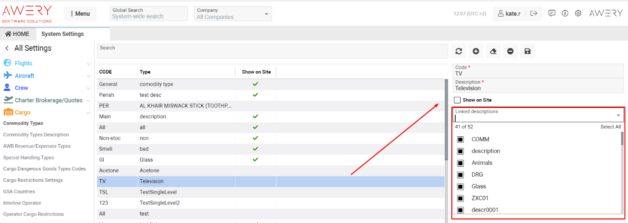628x223 pixels.
Task: Switch to the HOME tab
Action: tap(18, 34)
